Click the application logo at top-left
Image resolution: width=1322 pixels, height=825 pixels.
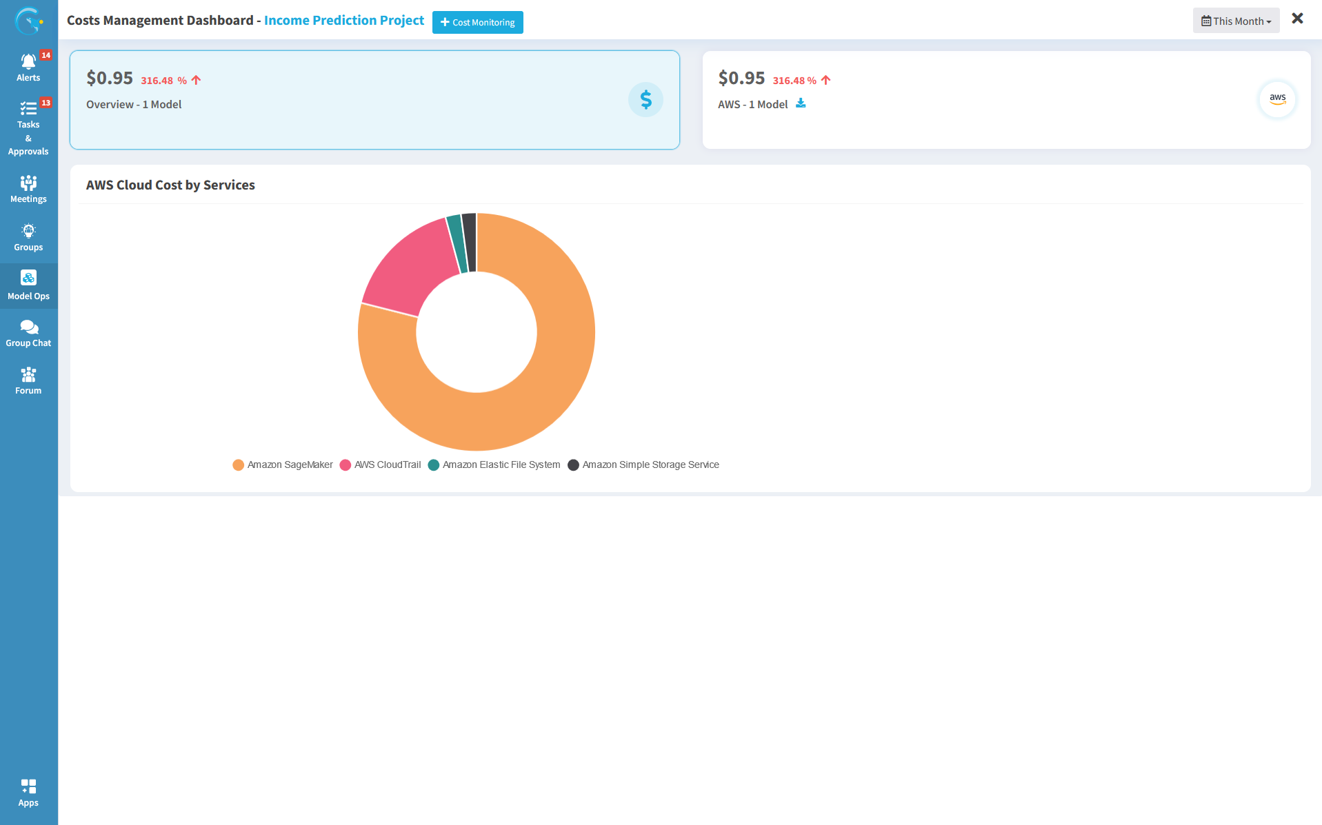29,21
